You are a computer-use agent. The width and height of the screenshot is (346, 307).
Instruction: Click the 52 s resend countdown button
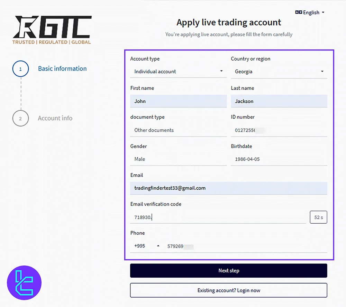(318, 217)
